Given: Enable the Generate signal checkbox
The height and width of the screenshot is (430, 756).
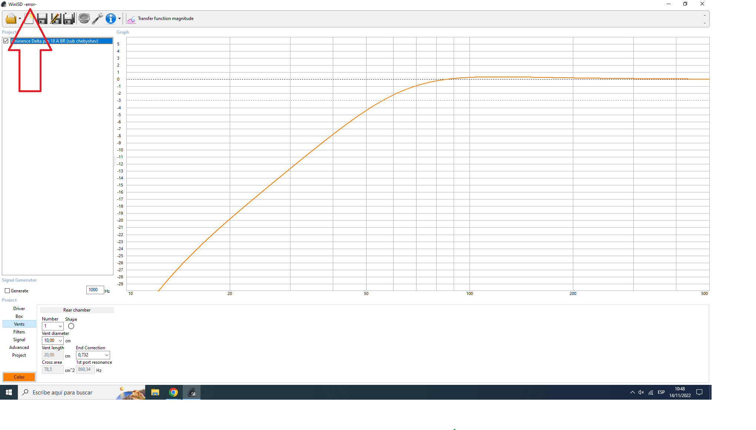Looking at the screenshot, I should pyautogui.click(x=7, y=291).
